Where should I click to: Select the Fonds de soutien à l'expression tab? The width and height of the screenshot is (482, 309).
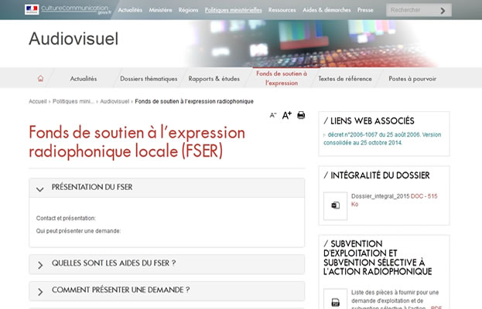(x=282, y=78)
